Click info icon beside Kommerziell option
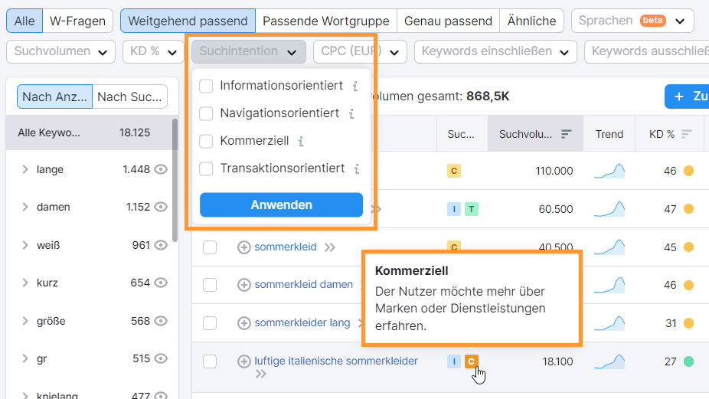 (x=301, y=141)
